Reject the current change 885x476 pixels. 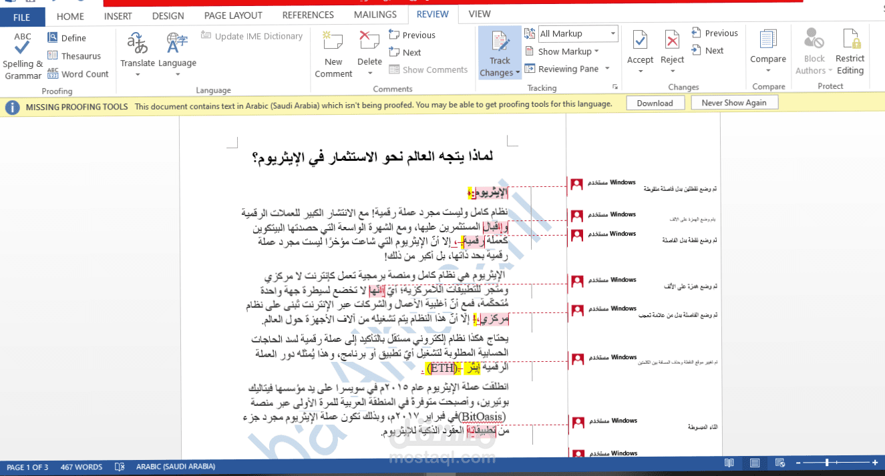pos(672,47)
